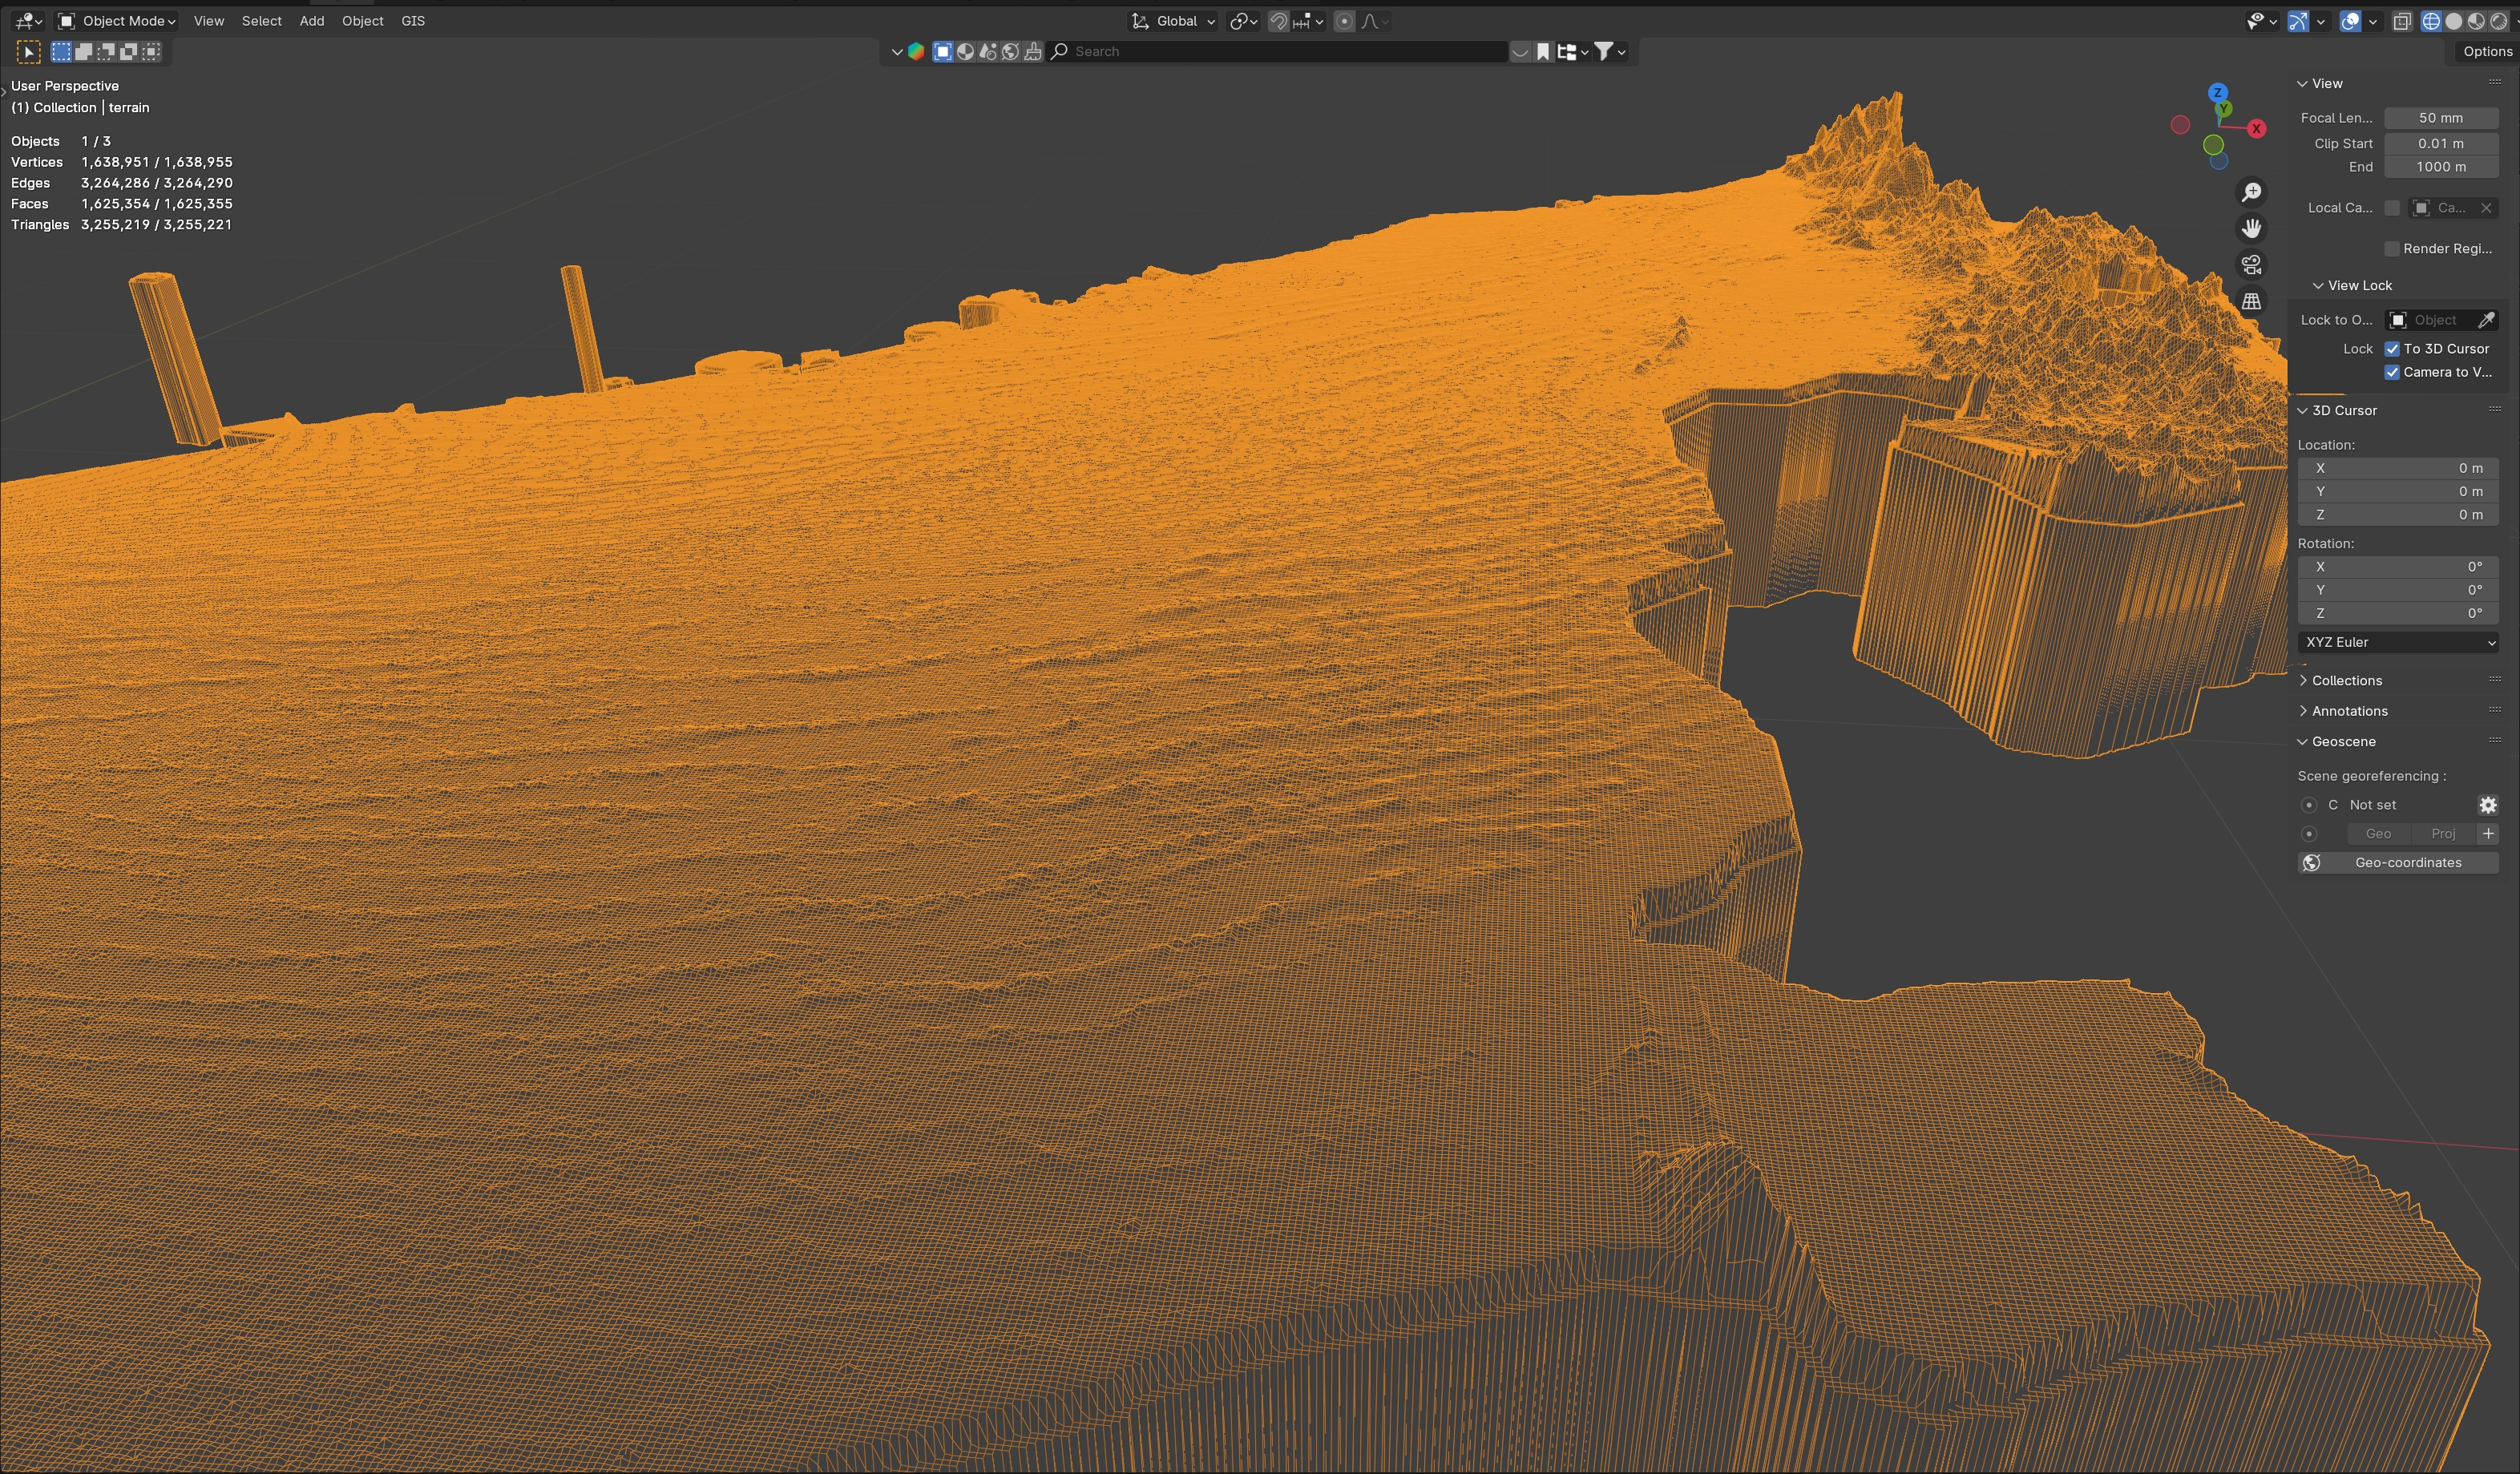Enable Render Region checkbox
This screenshot has height=1474, width=2520.
[2392, 249]
